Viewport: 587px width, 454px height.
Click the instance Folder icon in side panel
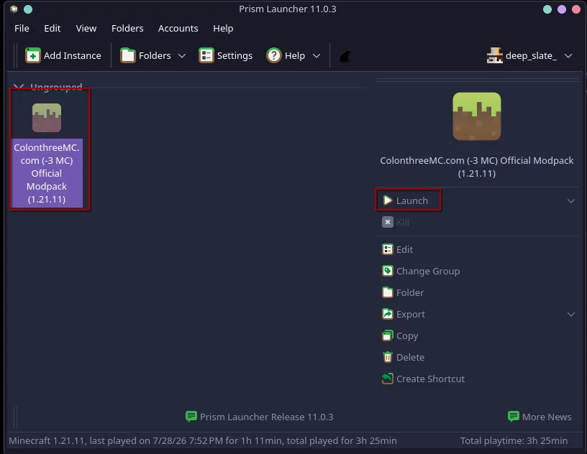388,292
